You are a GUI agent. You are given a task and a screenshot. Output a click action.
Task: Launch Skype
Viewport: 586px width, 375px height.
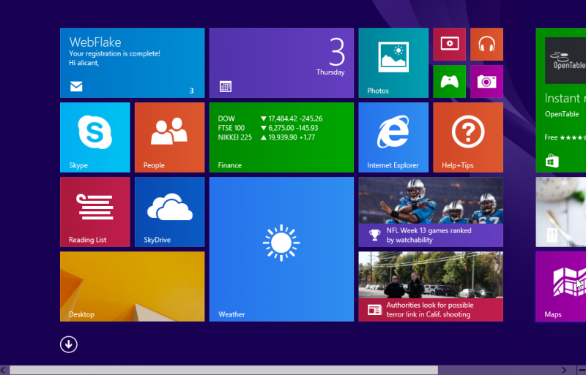click(95, 137)
